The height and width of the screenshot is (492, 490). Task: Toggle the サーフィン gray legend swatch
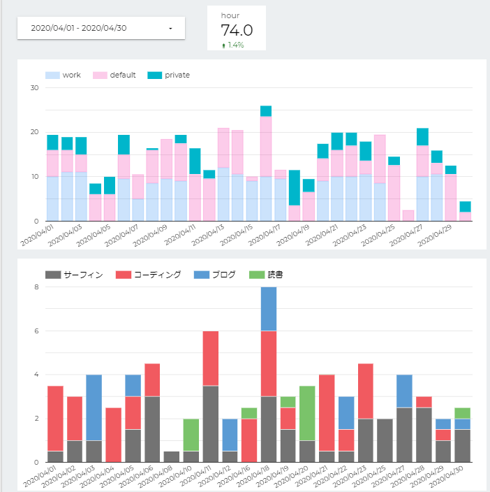(x=53, y=275)
